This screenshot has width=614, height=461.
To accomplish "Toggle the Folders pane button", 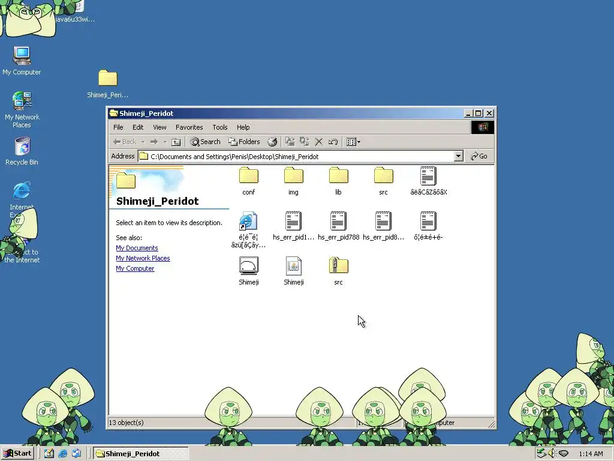I will (x=245, y=142).
